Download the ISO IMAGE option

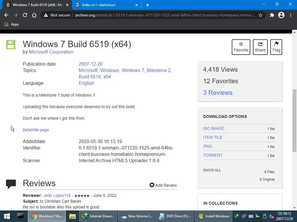pos(214,128)
